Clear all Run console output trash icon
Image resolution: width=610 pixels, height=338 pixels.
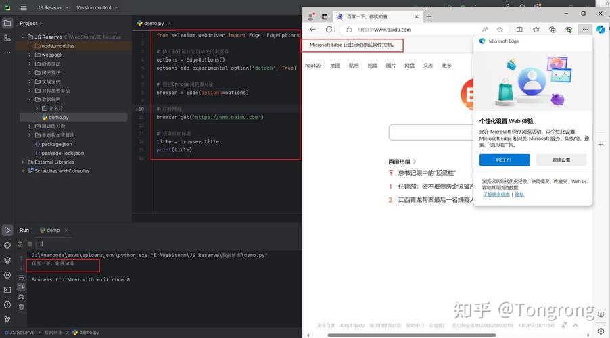coord(22,306)
